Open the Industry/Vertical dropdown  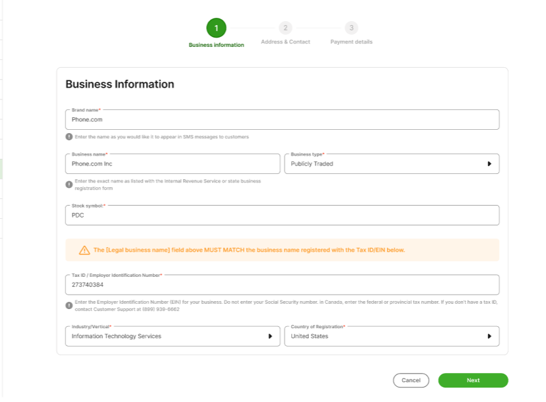172,336
